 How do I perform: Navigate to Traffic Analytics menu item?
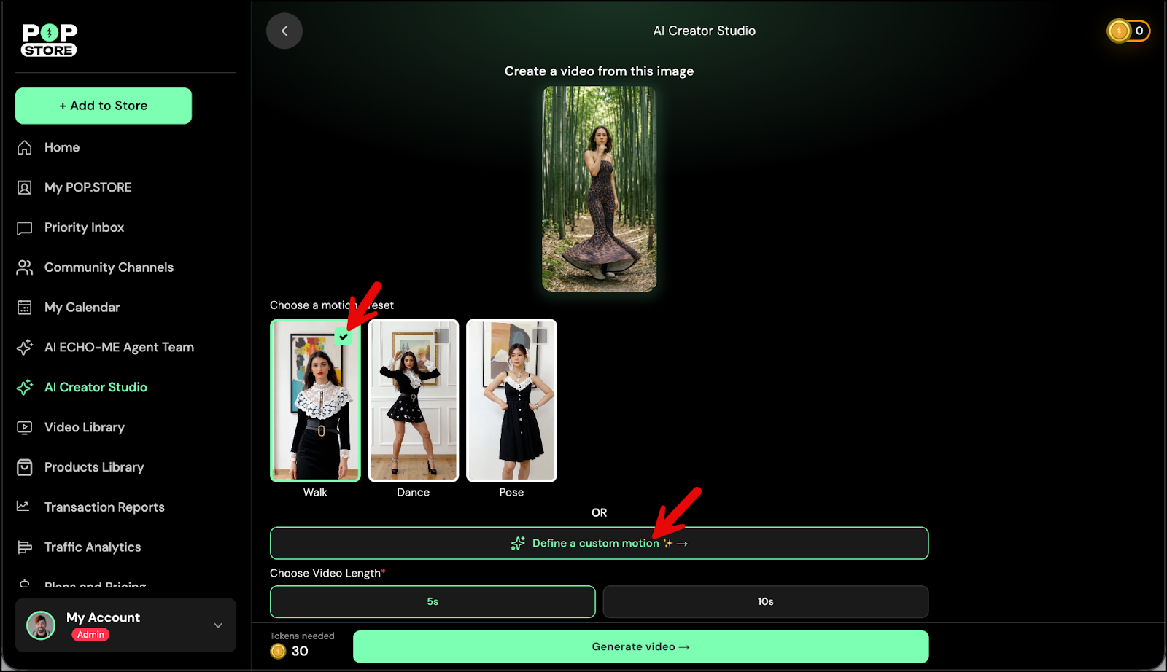pos(93,547)
